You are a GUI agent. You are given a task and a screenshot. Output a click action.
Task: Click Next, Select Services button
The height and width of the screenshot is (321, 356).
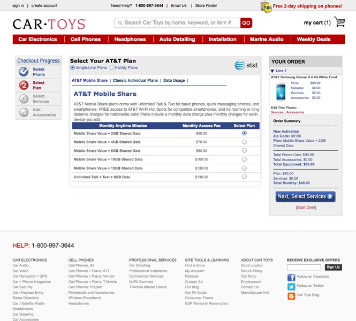click(x=305, y=196)
